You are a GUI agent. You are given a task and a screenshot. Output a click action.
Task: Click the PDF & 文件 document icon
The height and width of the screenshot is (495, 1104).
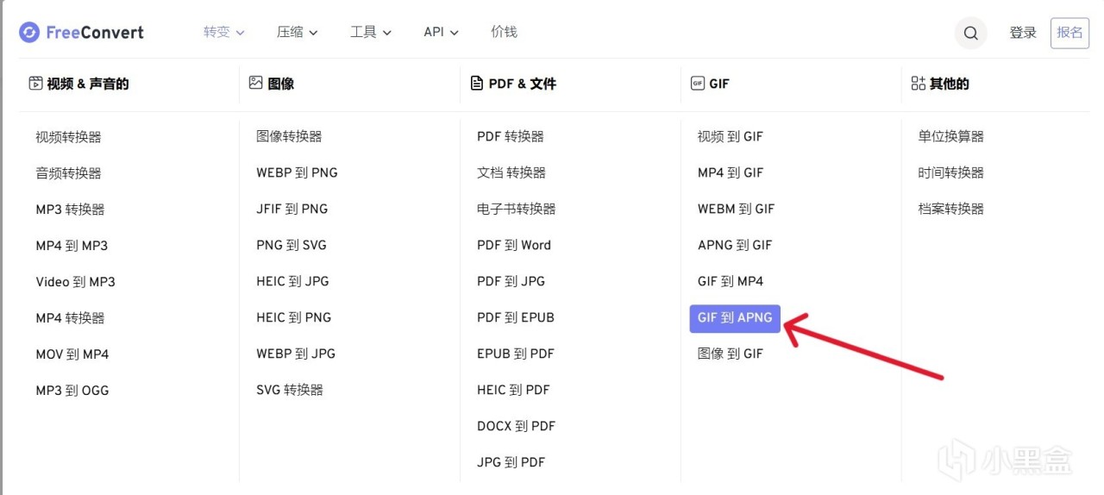coord(476,84)
